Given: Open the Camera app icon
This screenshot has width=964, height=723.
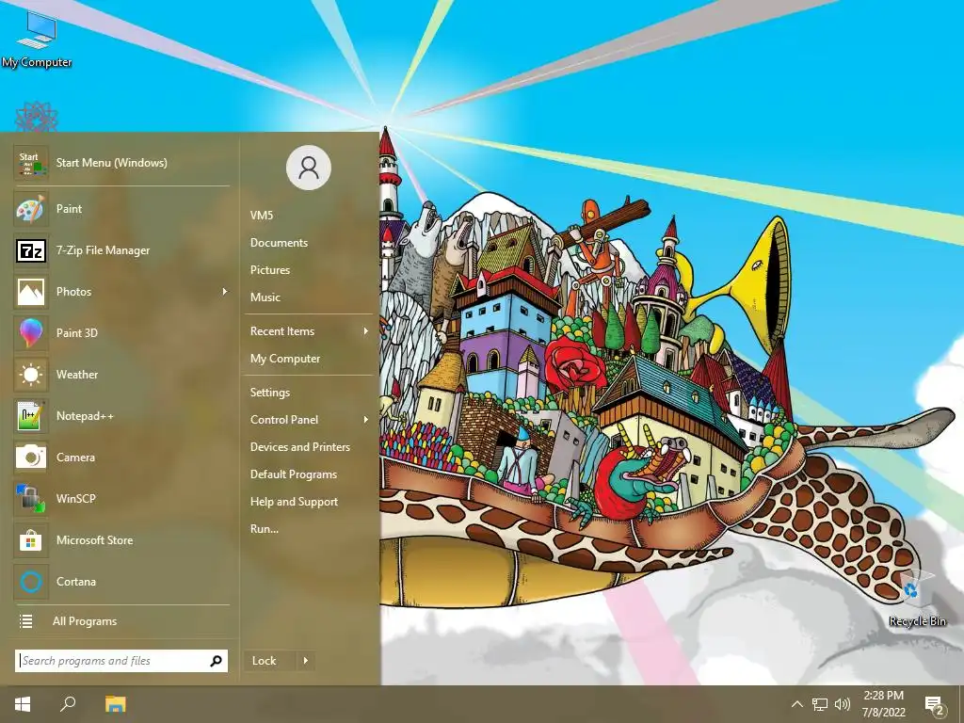Looking at the screenshot, I should click(x=31, y=458).
